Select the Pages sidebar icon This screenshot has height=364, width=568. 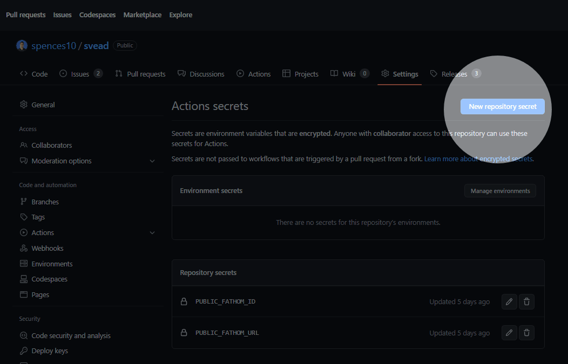tap(24, 294)
